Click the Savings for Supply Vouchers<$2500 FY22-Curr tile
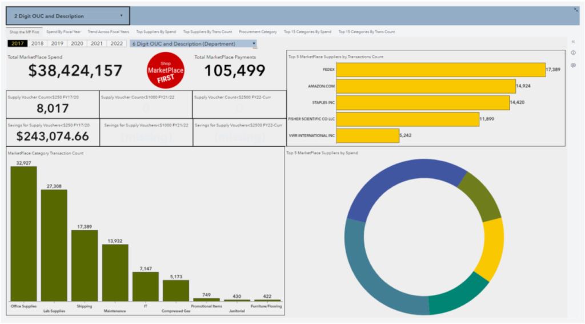The width and height of the screenshot is (585, 324). tap(240, 133)
